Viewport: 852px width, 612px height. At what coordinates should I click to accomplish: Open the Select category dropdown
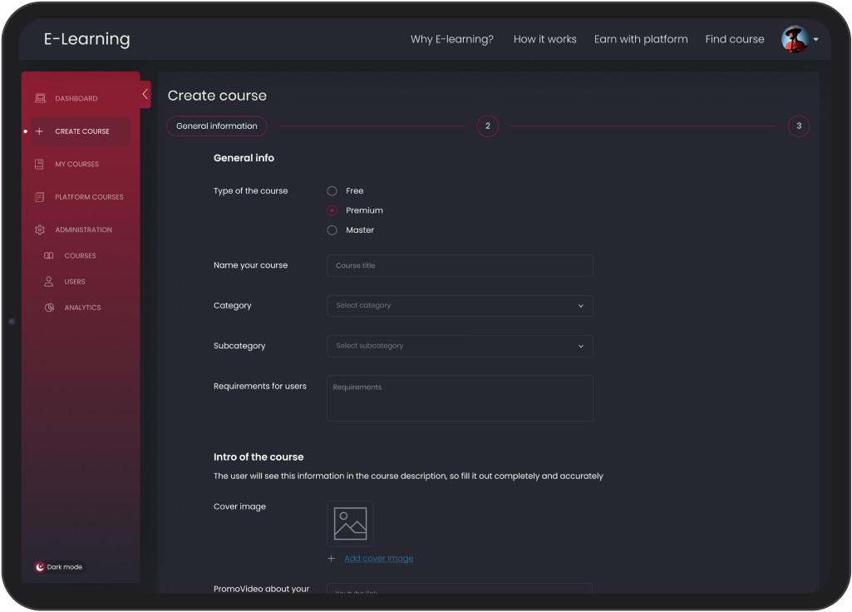coord(460,306)
